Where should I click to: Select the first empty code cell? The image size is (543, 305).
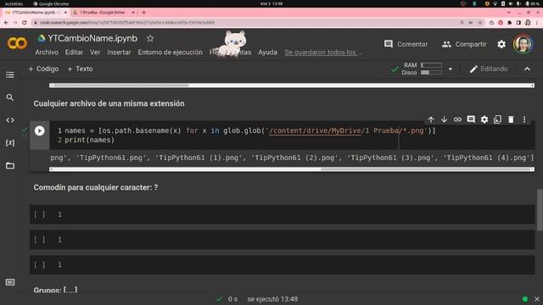pyautogui.click(x=283, y=214)
